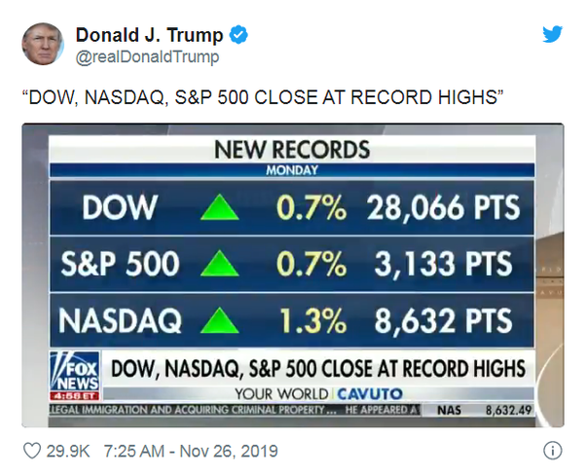Click the blue verified badge

[x=238, y=35]
